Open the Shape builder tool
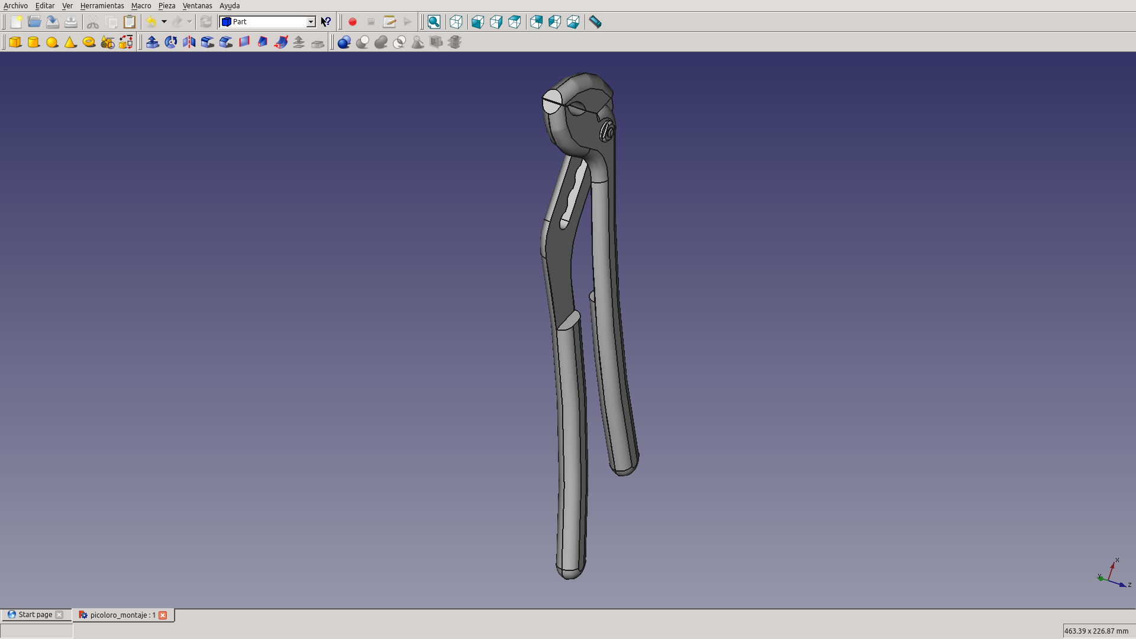 click(125, 42)
